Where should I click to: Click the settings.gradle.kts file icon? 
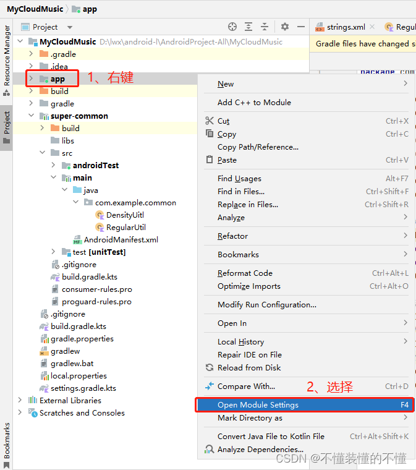(x=44, y=388)
